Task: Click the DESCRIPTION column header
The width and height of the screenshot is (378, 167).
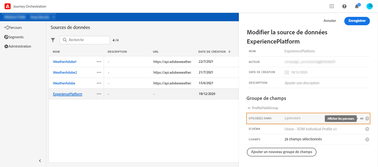Action: [x=117, y=52]
